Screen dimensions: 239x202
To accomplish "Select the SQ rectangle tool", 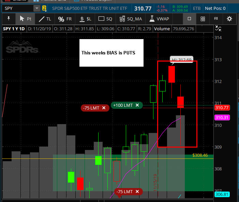I will click(x=105, y=19).
